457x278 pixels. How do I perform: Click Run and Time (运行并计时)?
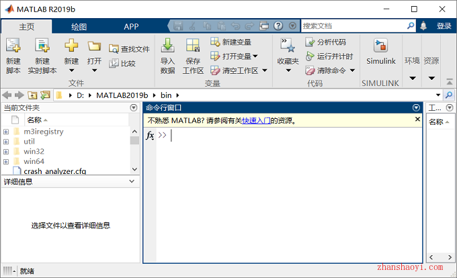(x=329, y=56)
